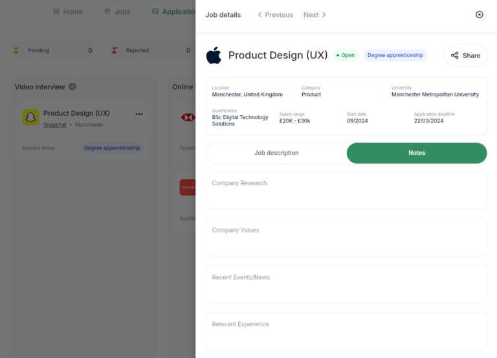This screenshot has width=497, height=358.
Task: Open the Jobs nav item
Action: click(117, 12)
